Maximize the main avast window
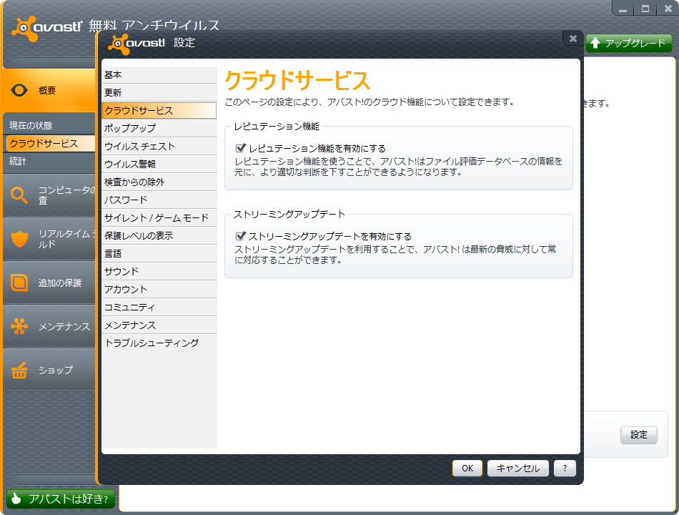The image size is (679, 515). click(x=645, y=9)
